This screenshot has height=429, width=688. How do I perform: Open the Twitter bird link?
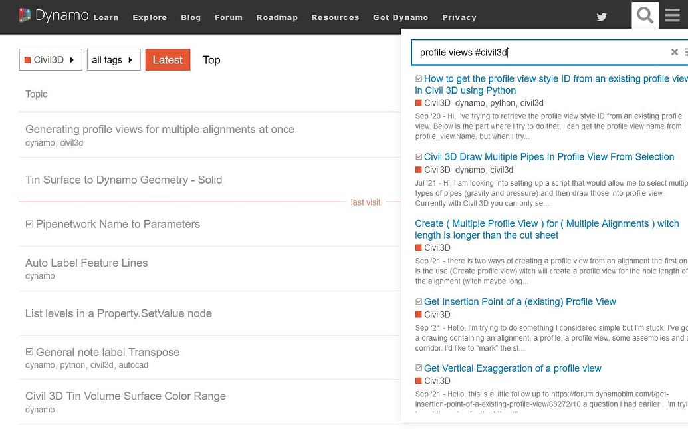[x=602, y=17]
